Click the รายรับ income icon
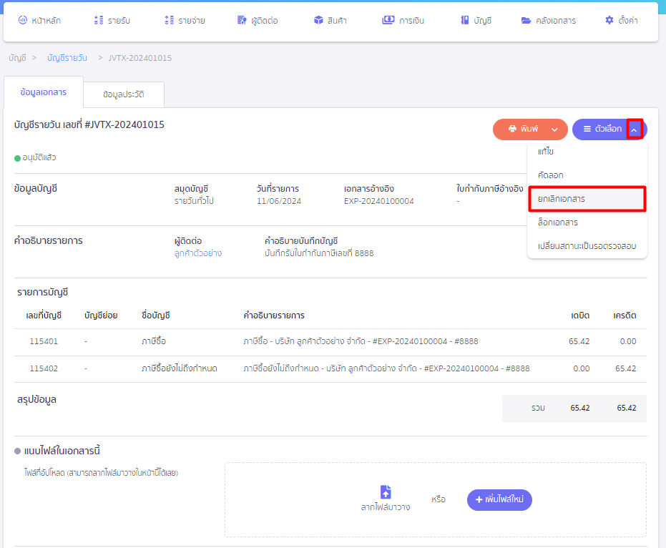 [99, 20]
